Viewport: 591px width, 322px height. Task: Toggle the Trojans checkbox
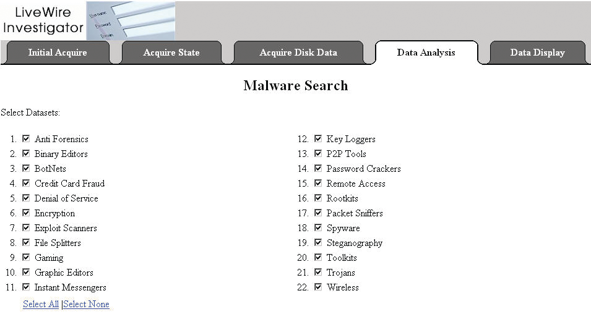[318, 272]
